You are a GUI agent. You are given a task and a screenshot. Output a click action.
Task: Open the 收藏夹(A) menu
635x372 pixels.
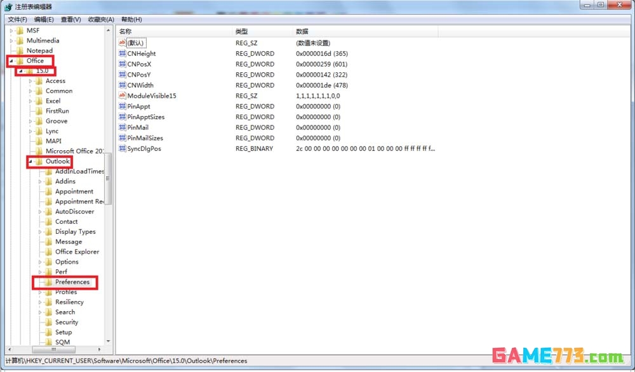[x=101, y=20]
